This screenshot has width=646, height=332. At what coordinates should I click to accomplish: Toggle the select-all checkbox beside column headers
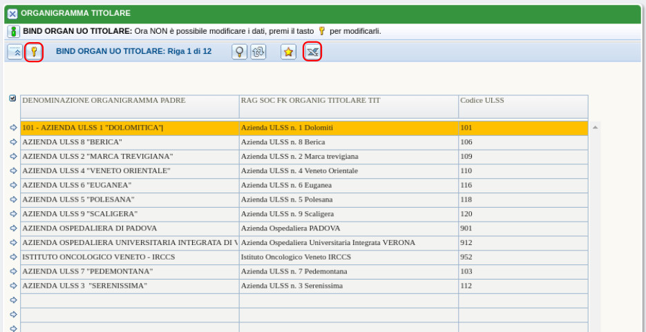(12, 99)
